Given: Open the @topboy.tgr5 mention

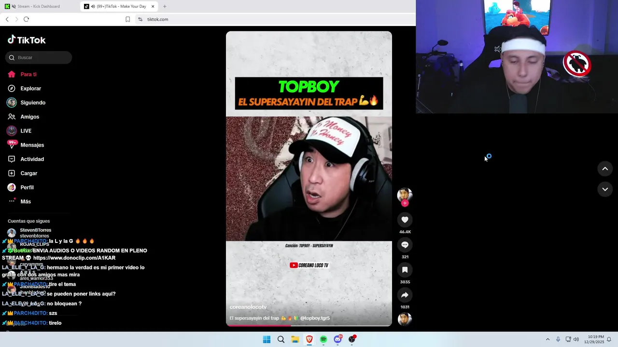Looking at the screenshot, I should point(315,318).
